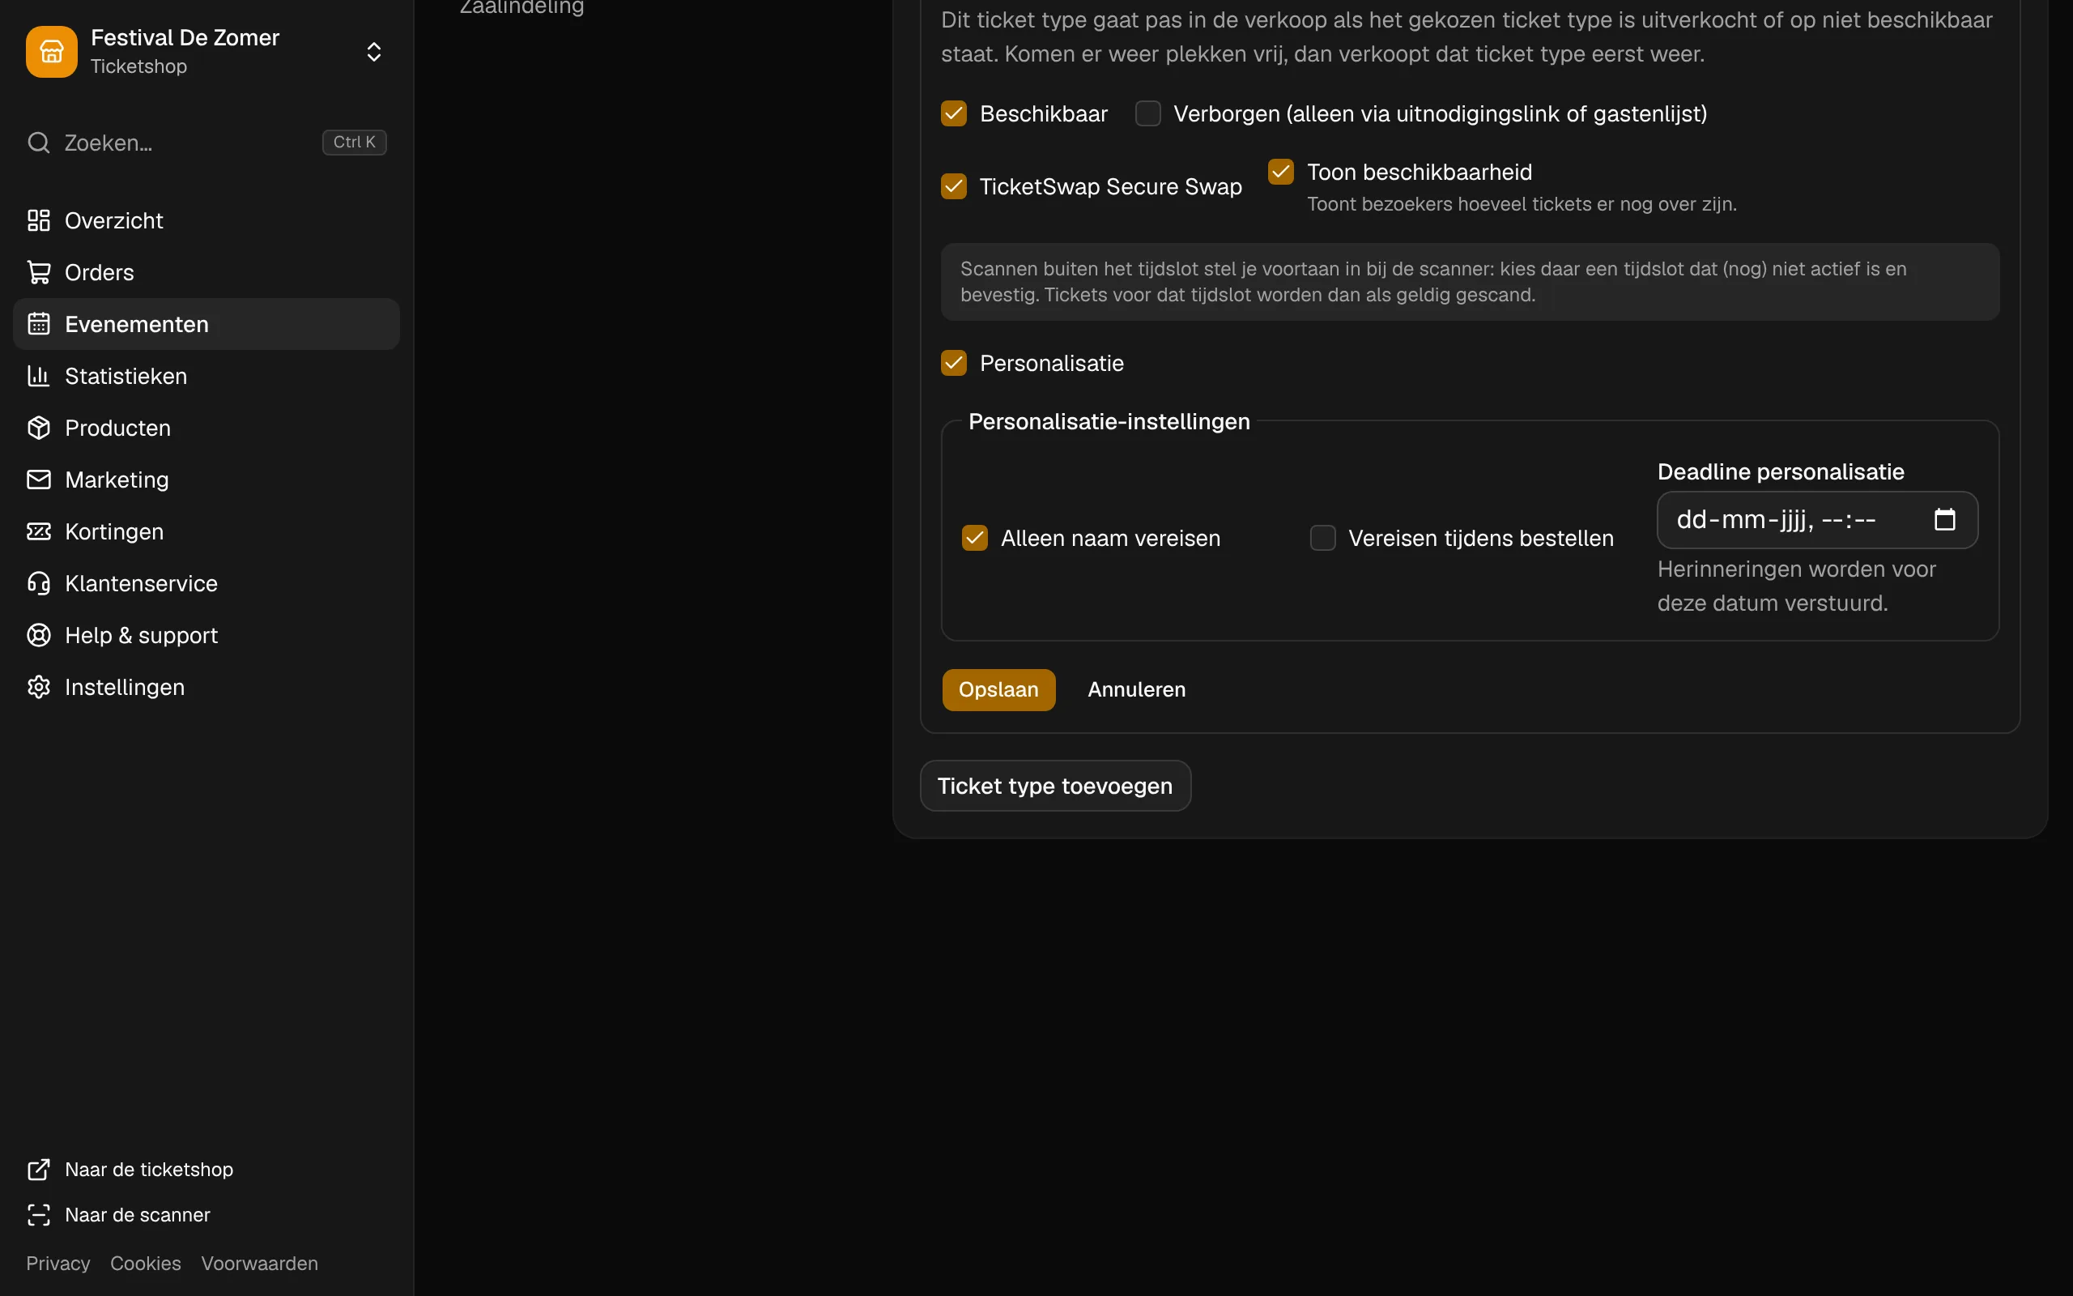Click the scanner frame icon
Image resolution: width=2073 pixels, height=1296 pixels.
39,1216
